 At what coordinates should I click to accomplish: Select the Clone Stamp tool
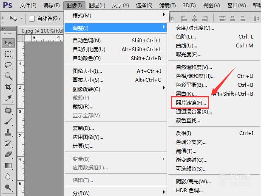point(8,133)
